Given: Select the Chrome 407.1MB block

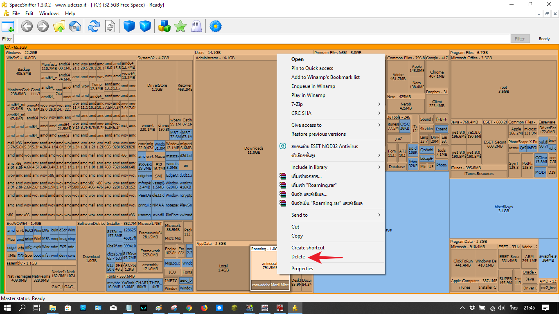Looking at the screenshot, I should [437, 75].
